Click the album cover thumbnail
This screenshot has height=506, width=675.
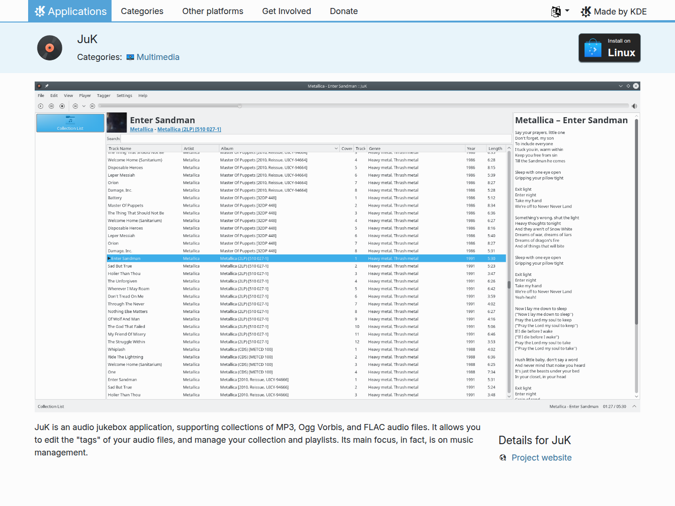point(117,123)
